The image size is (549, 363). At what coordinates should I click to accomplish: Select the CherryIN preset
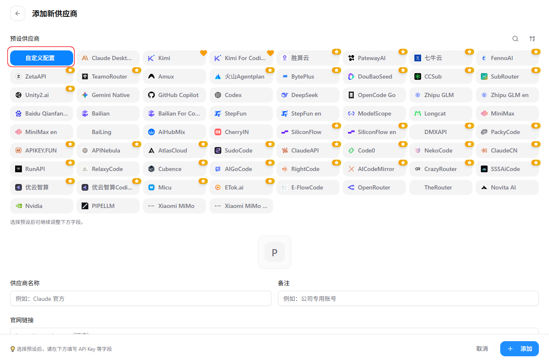tap(241, 132)
